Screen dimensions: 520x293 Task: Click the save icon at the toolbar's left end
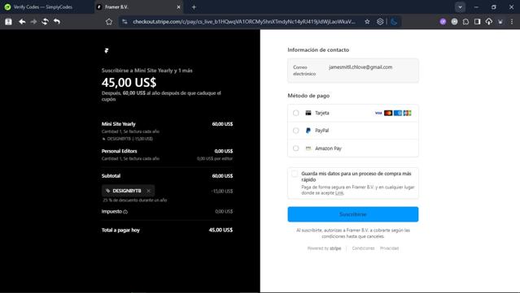point(8,21)
